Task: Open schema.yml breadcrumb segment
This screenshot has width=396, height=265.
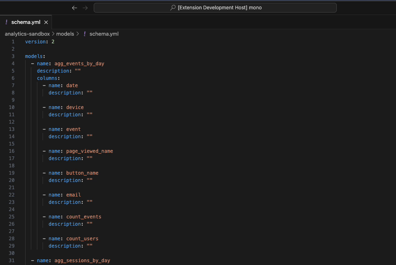Action: tap(104, 34)
